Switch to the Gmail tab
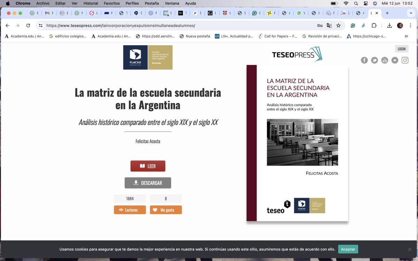Viewport: 418px width, 261px height. click(x=49, y=13)
